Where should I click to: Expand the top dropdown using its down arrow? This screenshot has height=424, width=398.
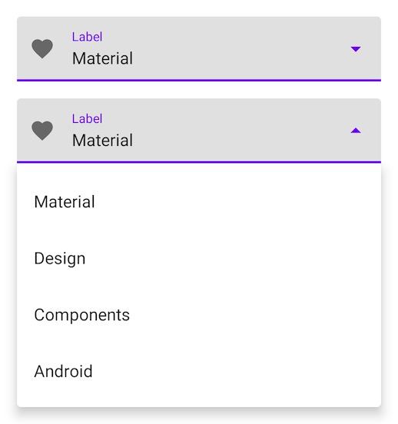coord(356,49)
